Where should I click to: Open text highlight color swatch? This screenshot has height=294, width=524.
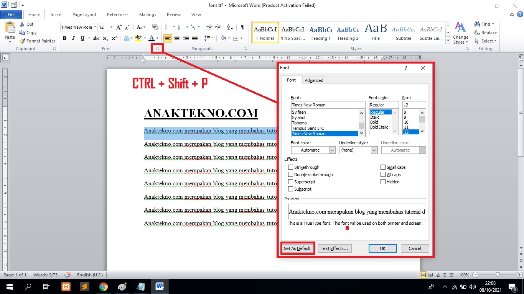(x=138, y=38)
